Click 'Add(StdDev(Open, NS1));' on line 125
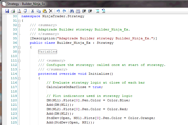This screenshot has height=125, width=188. tap(70, 122)
